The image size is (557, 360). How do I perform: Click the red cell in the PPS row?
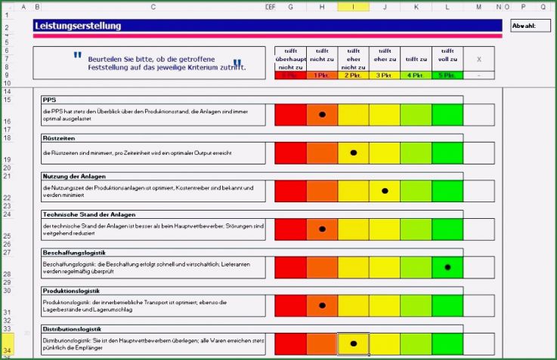[x=290, y=115]
